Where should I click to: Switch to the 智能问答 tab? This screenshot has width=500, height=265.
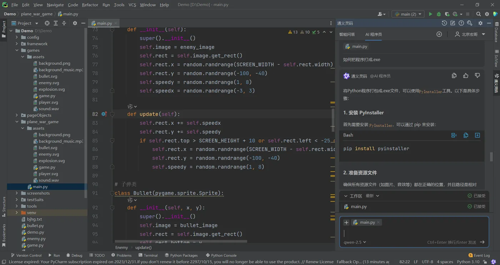[347, 35]
